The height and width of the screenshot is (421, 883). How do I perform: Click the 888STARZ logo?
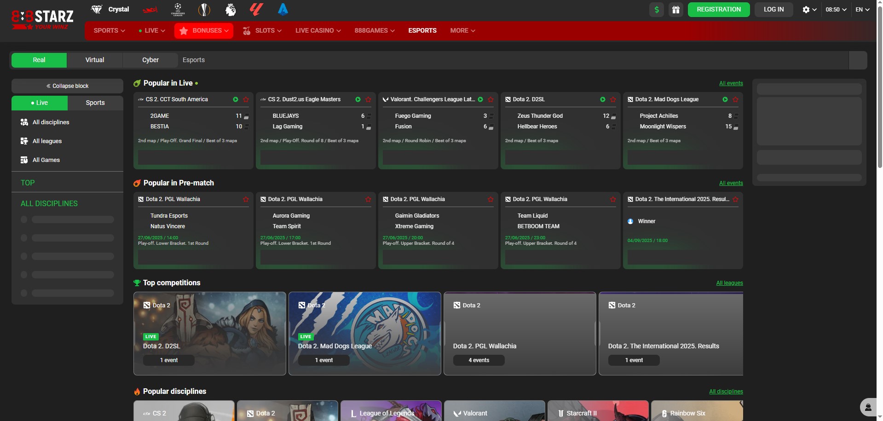42,20
